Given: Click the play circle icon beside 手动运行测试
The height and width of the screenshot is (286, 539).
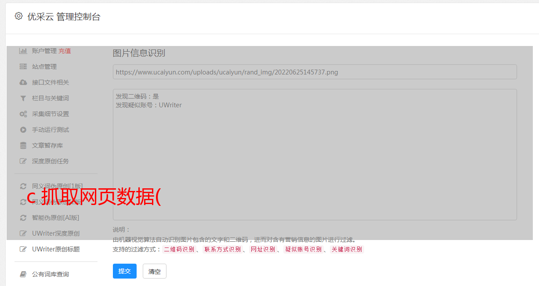Looking at the screenshot, I should click(23, 130).
